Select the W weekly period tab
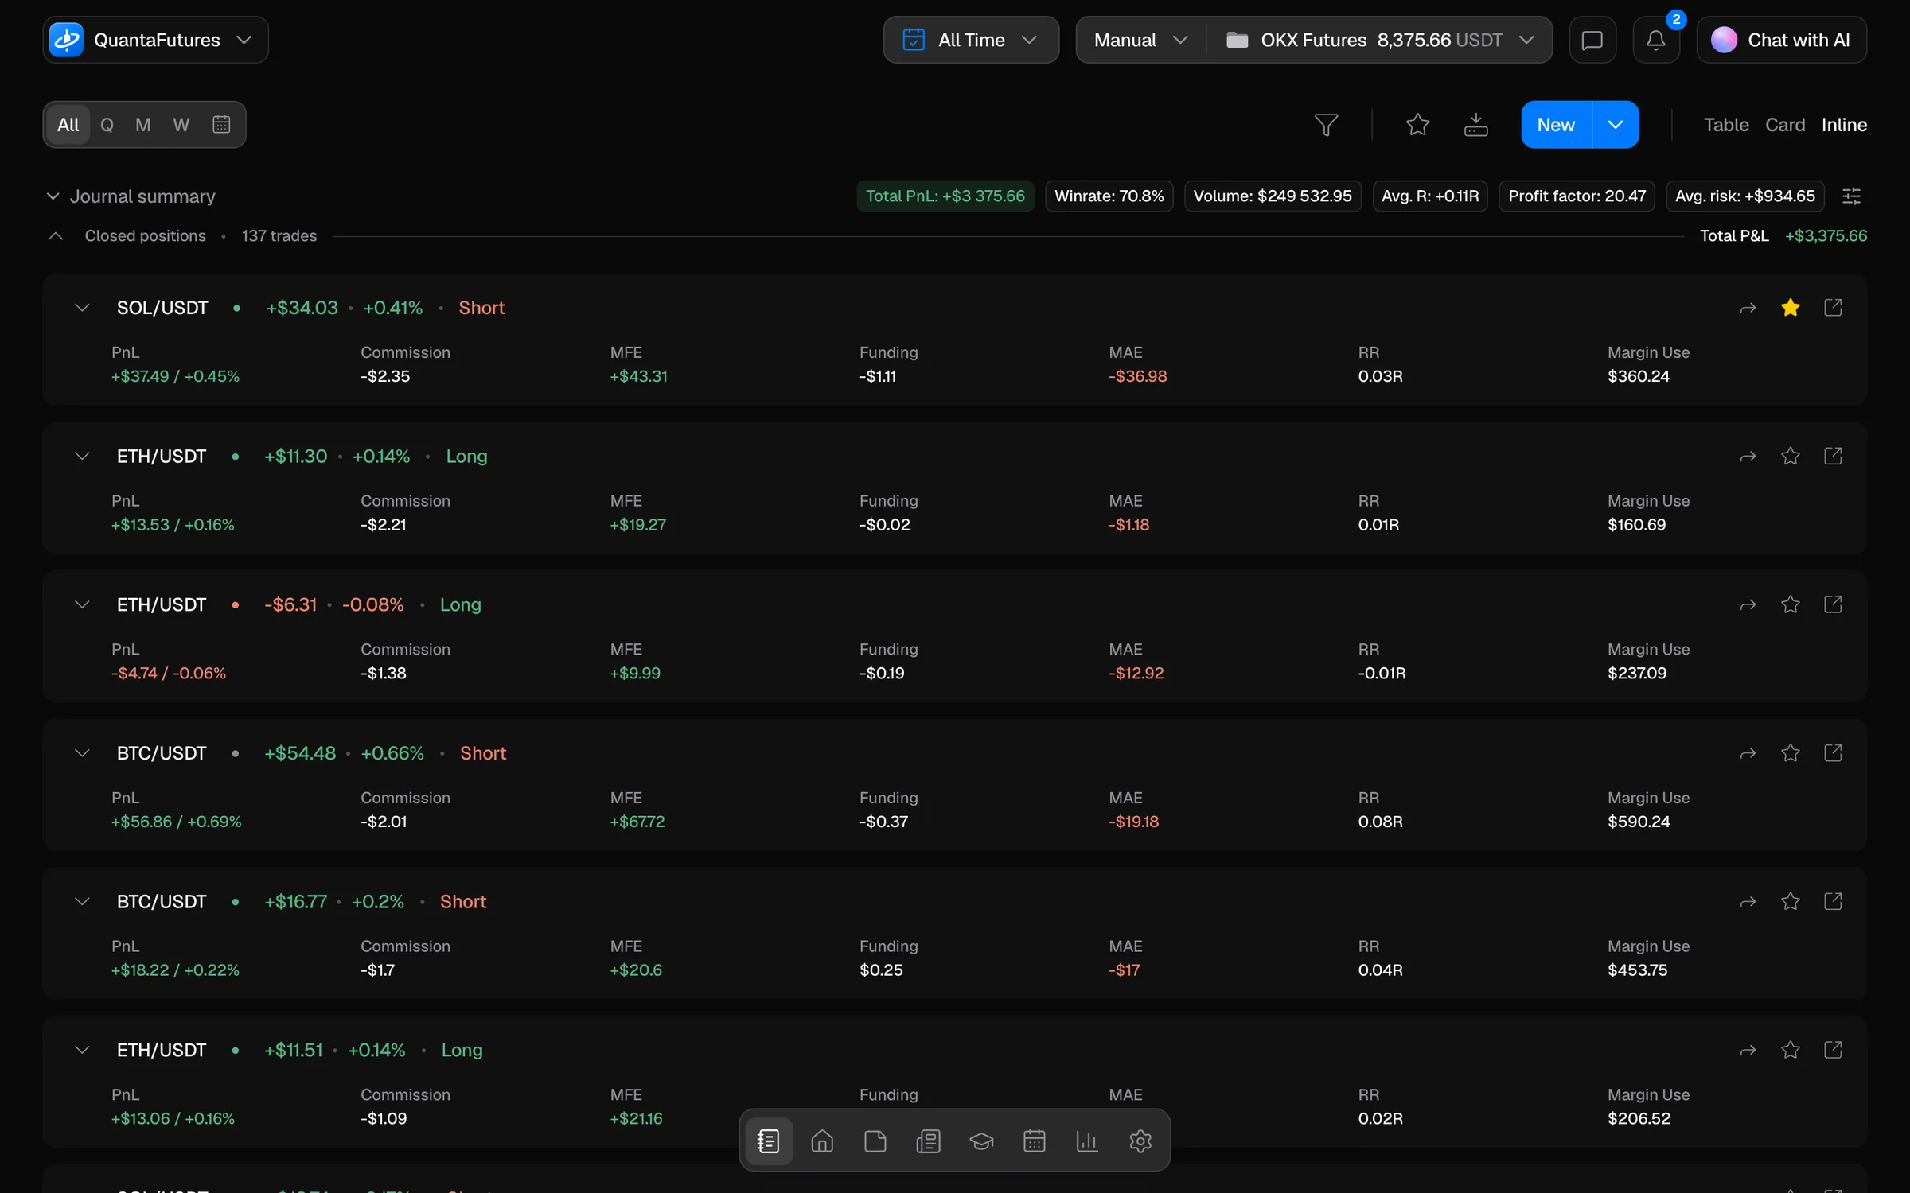 click(x=181, y=125)
